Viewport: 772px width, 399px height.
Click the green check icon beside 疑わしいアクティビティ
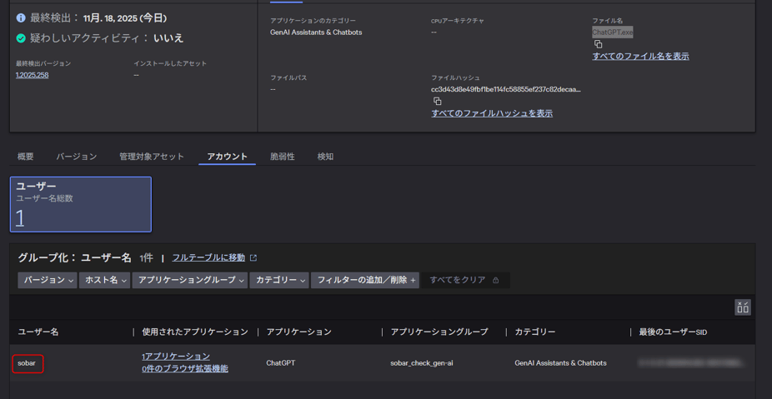tap(21, 37)
